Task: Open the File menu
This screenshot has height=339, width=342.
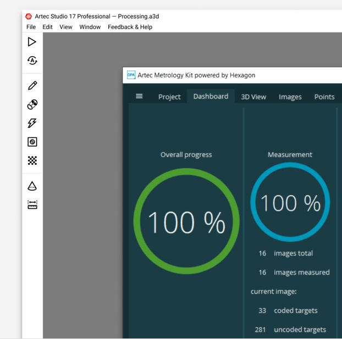Action: point(31,27)
